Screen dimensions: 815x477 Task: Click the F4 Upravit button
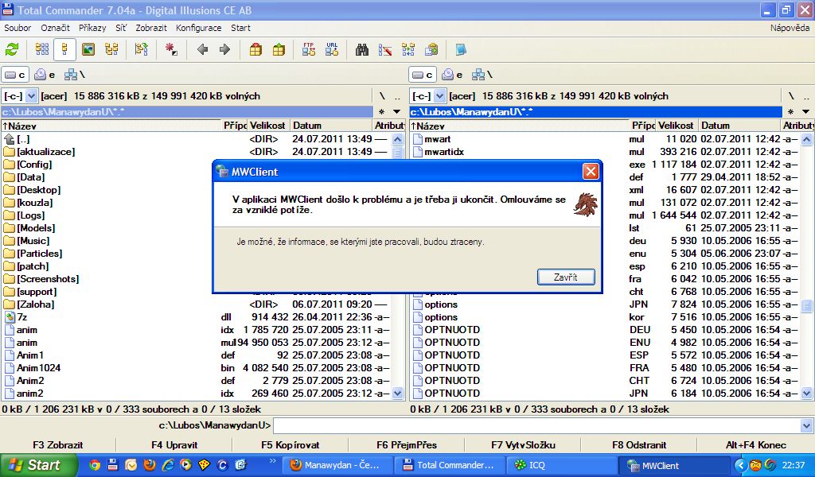pos(174,445)
